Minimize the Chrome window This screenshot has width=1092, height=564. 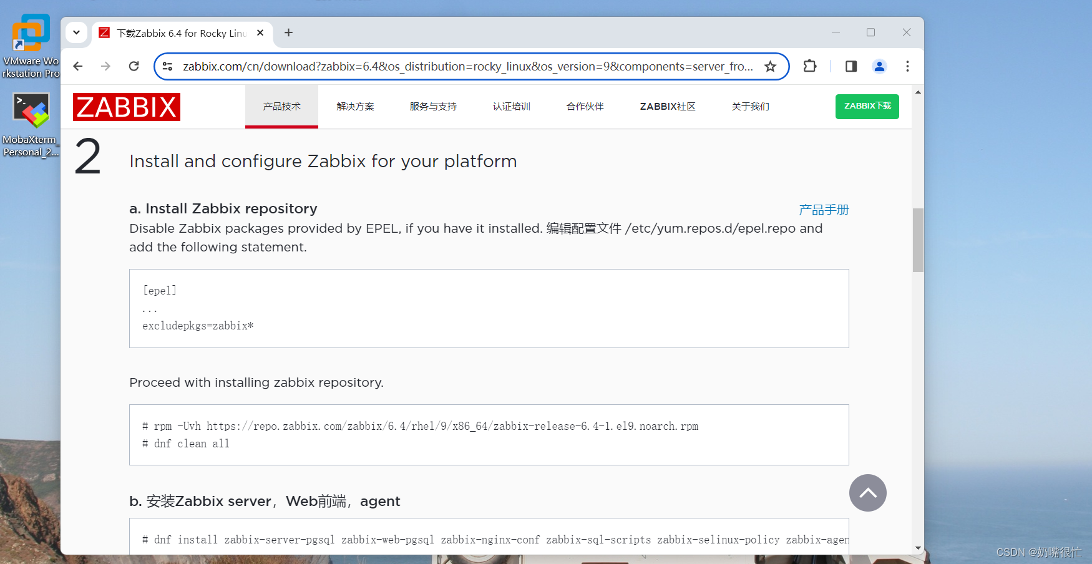click(x=836, y=32)
